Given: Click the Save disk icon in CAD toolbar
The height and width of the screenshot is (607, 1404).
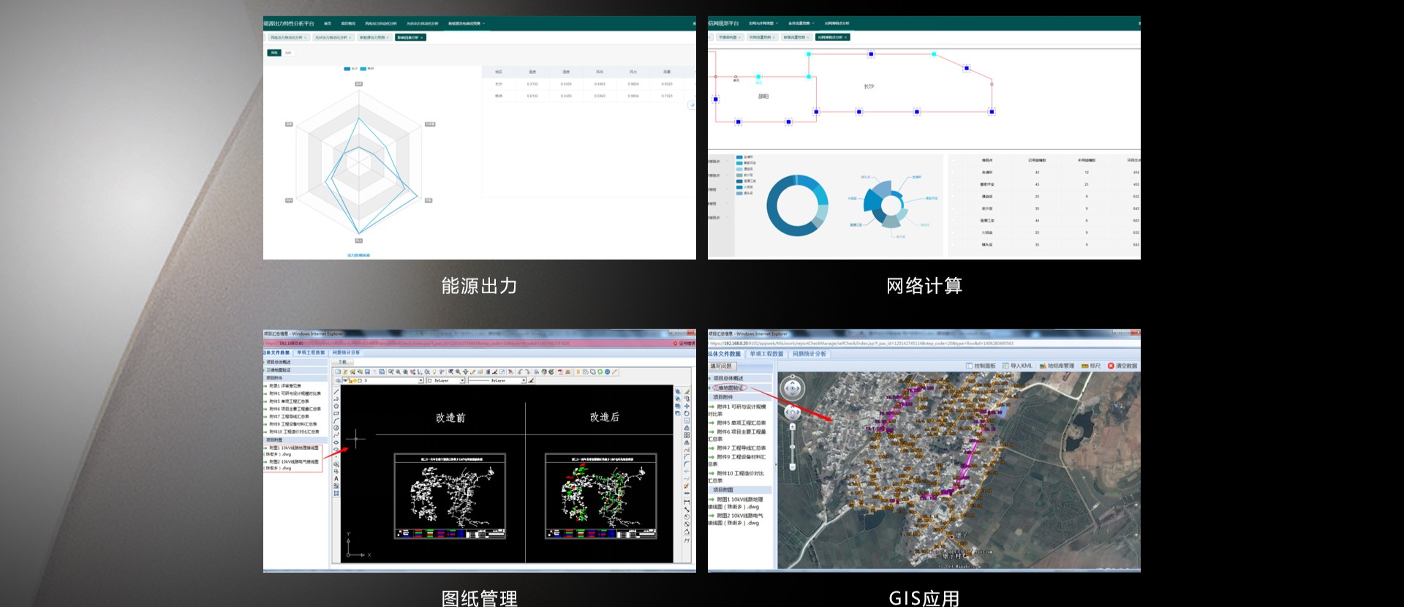Looking at the screenshot, I should (x=367, y=372).
